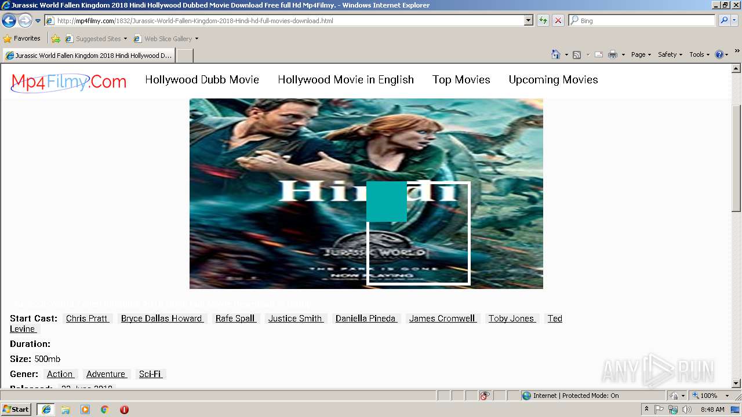Click the Stop loading X icon
This screenshot has width=742, height=417.
pos(558,21)
